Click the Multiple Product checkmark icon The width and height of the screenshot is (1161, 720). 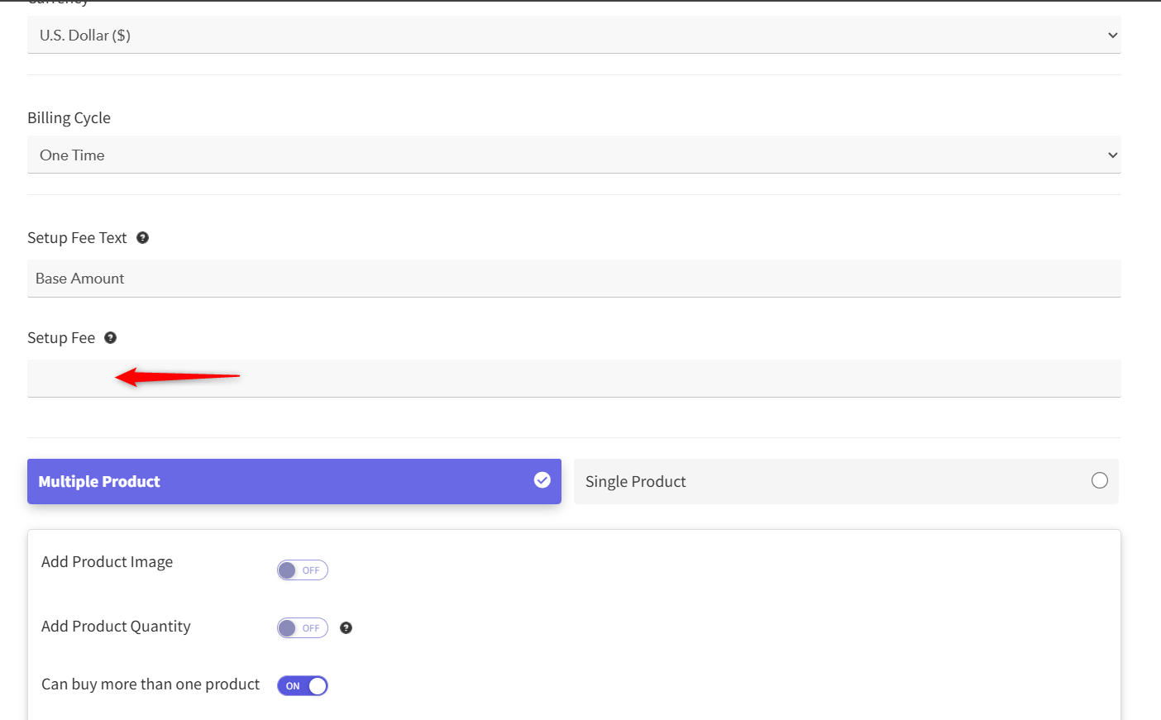pyautogui.click(x=542, y=480)
